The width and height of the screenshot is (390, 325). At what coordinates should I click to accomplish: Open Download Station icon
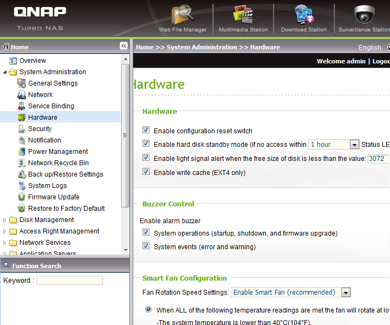[x=303, y=15]
